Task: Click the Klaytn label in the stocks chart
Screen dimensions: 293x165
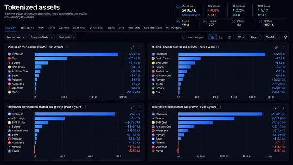Action: tap(159, 151)
